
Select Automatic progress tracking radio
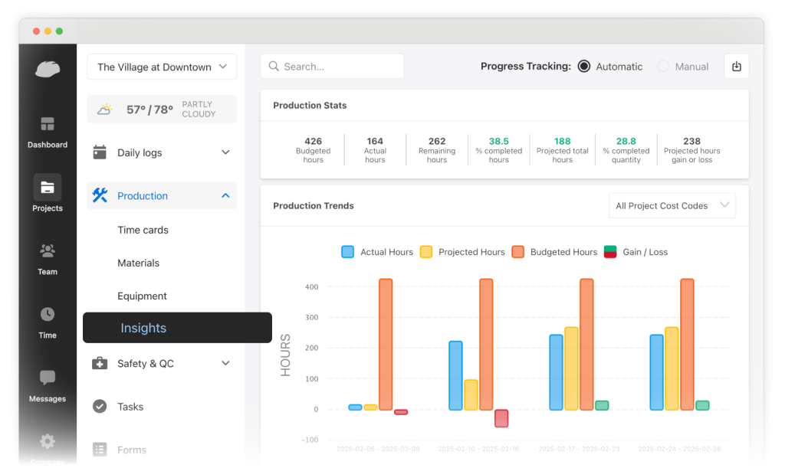click(584, 67)
